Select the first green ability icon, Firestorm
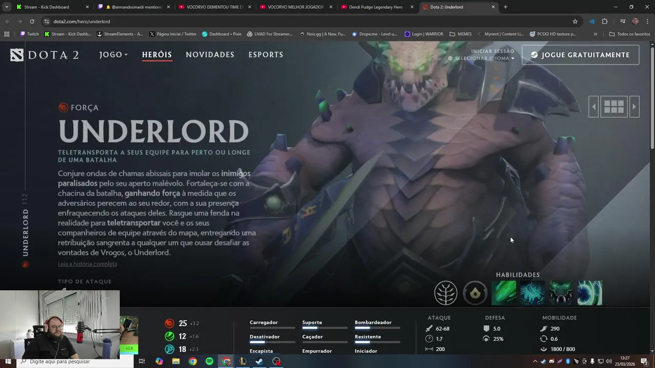 tap(504, 293)
